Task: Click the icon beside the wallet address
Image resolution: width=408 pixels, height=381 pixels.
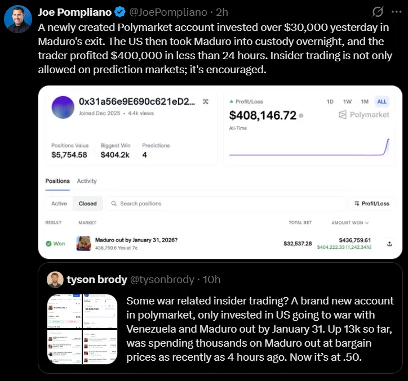Action: tap(206, 101)
